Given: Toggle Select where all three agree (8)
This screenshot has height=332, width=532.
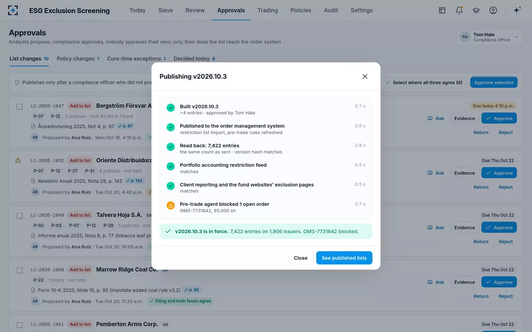Looking at the screenshot, I should 424,83.
